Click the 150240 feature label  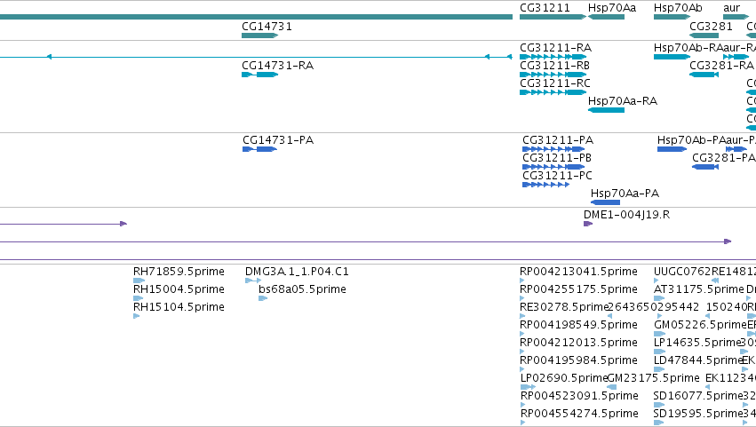coord(727,307)
